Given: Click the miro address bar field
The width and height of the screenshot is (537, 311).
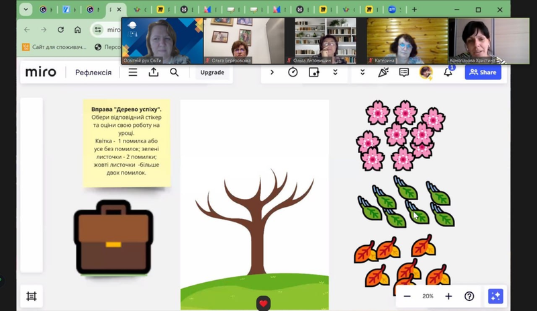Looking at the screenshot, I should (107, 30).
